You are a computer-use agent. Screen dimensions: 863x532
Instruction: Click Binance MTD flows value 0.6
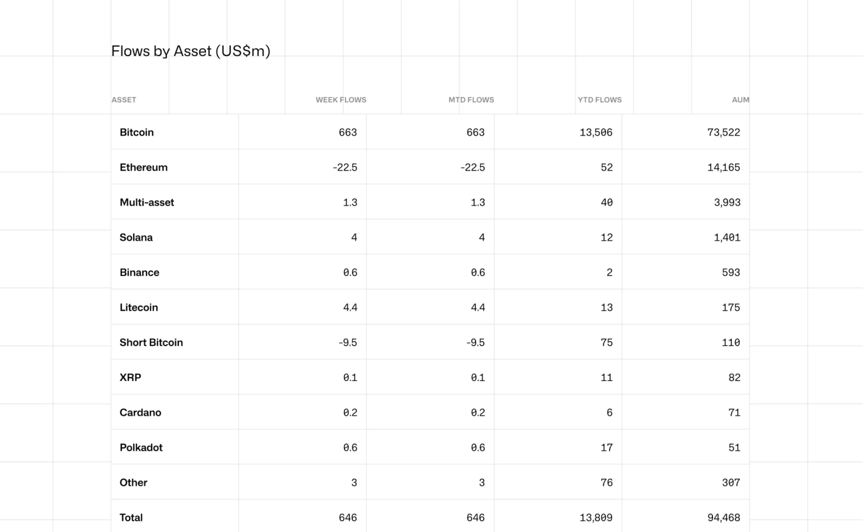point(478,273)
